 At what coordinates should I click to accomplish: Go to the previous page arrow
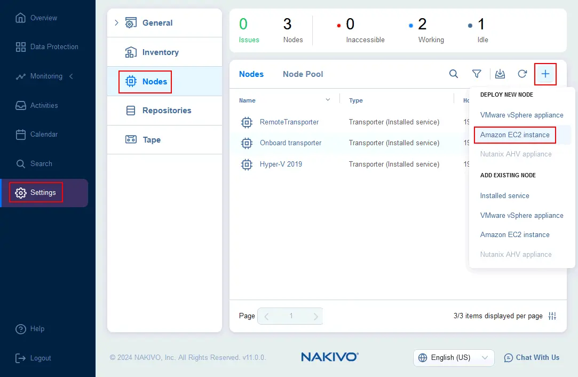coord(266,316)
